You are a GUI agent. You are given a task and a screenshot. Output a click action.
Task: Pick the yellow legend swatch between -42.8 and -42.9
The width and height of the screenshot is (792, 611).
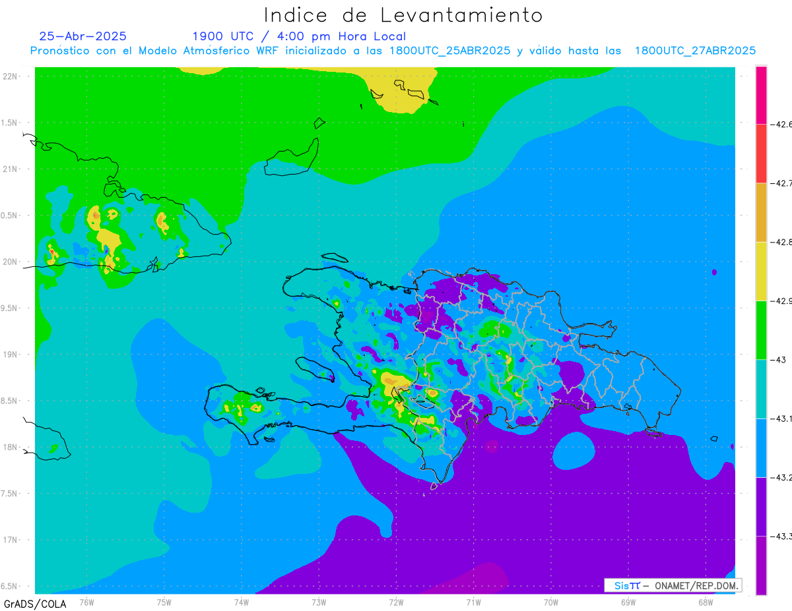click(761, 271)
